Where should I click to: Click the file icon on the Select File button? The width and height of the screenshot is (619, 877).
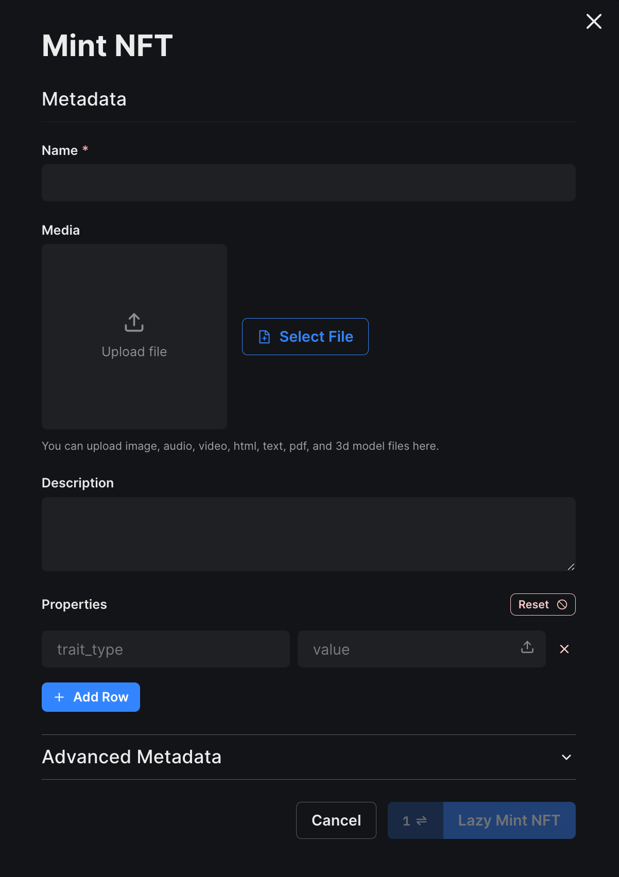[264, 337]
